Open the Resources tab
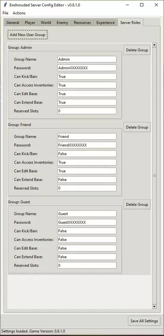Screen dimensions: 164x336 [x=82, y=23]
